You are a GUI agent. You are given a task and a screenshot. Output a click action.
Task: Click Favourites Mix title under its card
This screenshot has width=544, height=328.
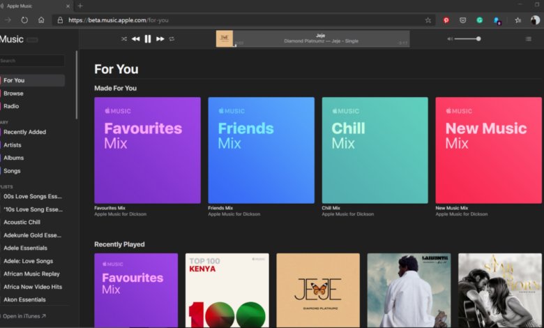[x=109, y=208]
